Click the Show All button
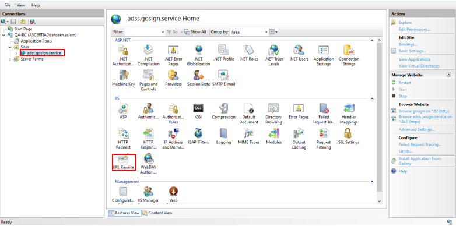456x226 pixels. [x=195, y=32]
